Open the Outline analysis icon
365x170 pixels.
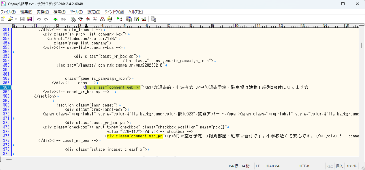119,19
